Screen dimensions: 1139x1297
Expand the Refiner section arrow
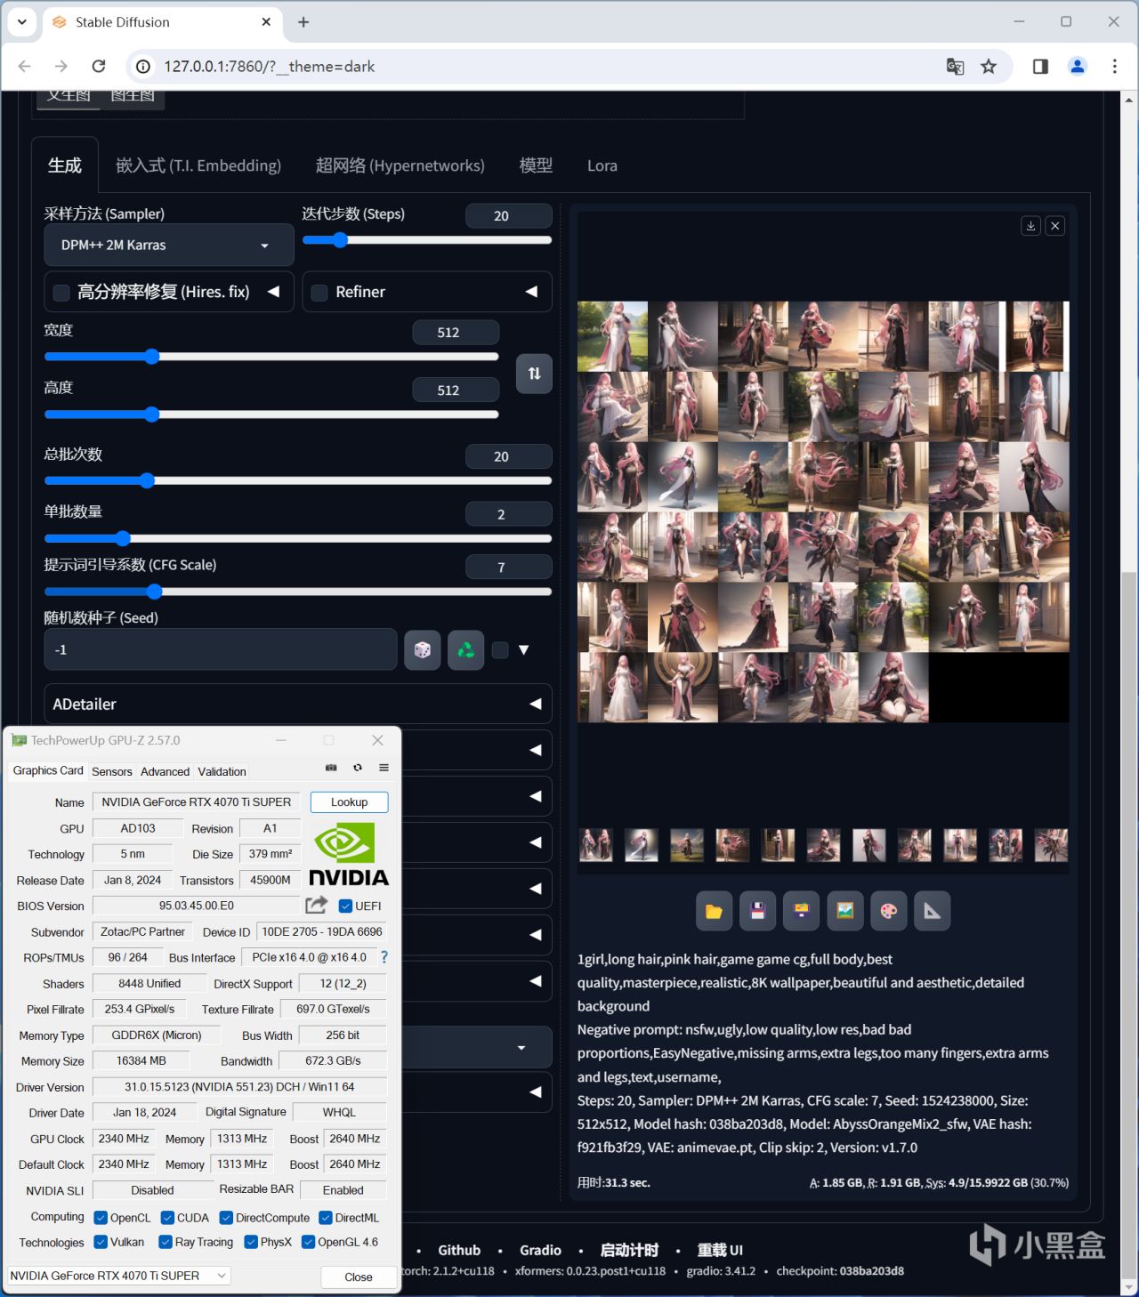[x=531, y=292]
